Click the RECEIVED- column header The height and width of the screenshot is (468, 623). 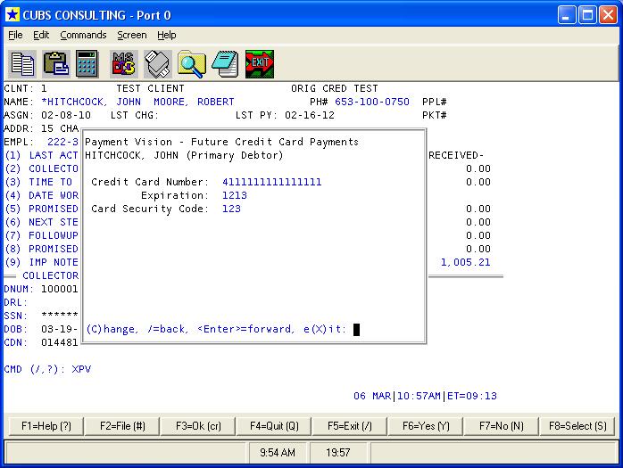click(456, 155)
